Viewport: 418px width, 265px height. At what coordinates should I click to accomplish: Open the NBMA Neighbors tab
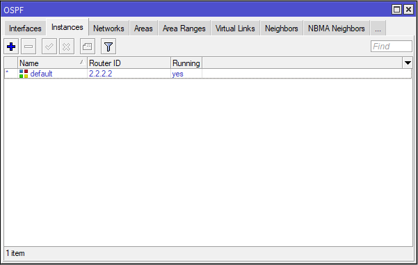pos(337,29)
